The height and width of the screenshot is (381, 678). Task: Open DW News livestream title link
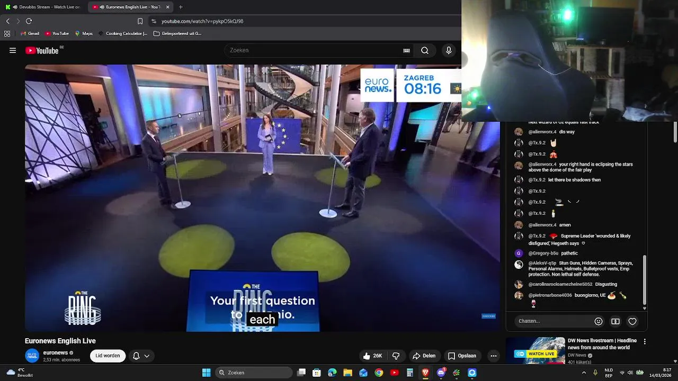click(x=602, y=344)
